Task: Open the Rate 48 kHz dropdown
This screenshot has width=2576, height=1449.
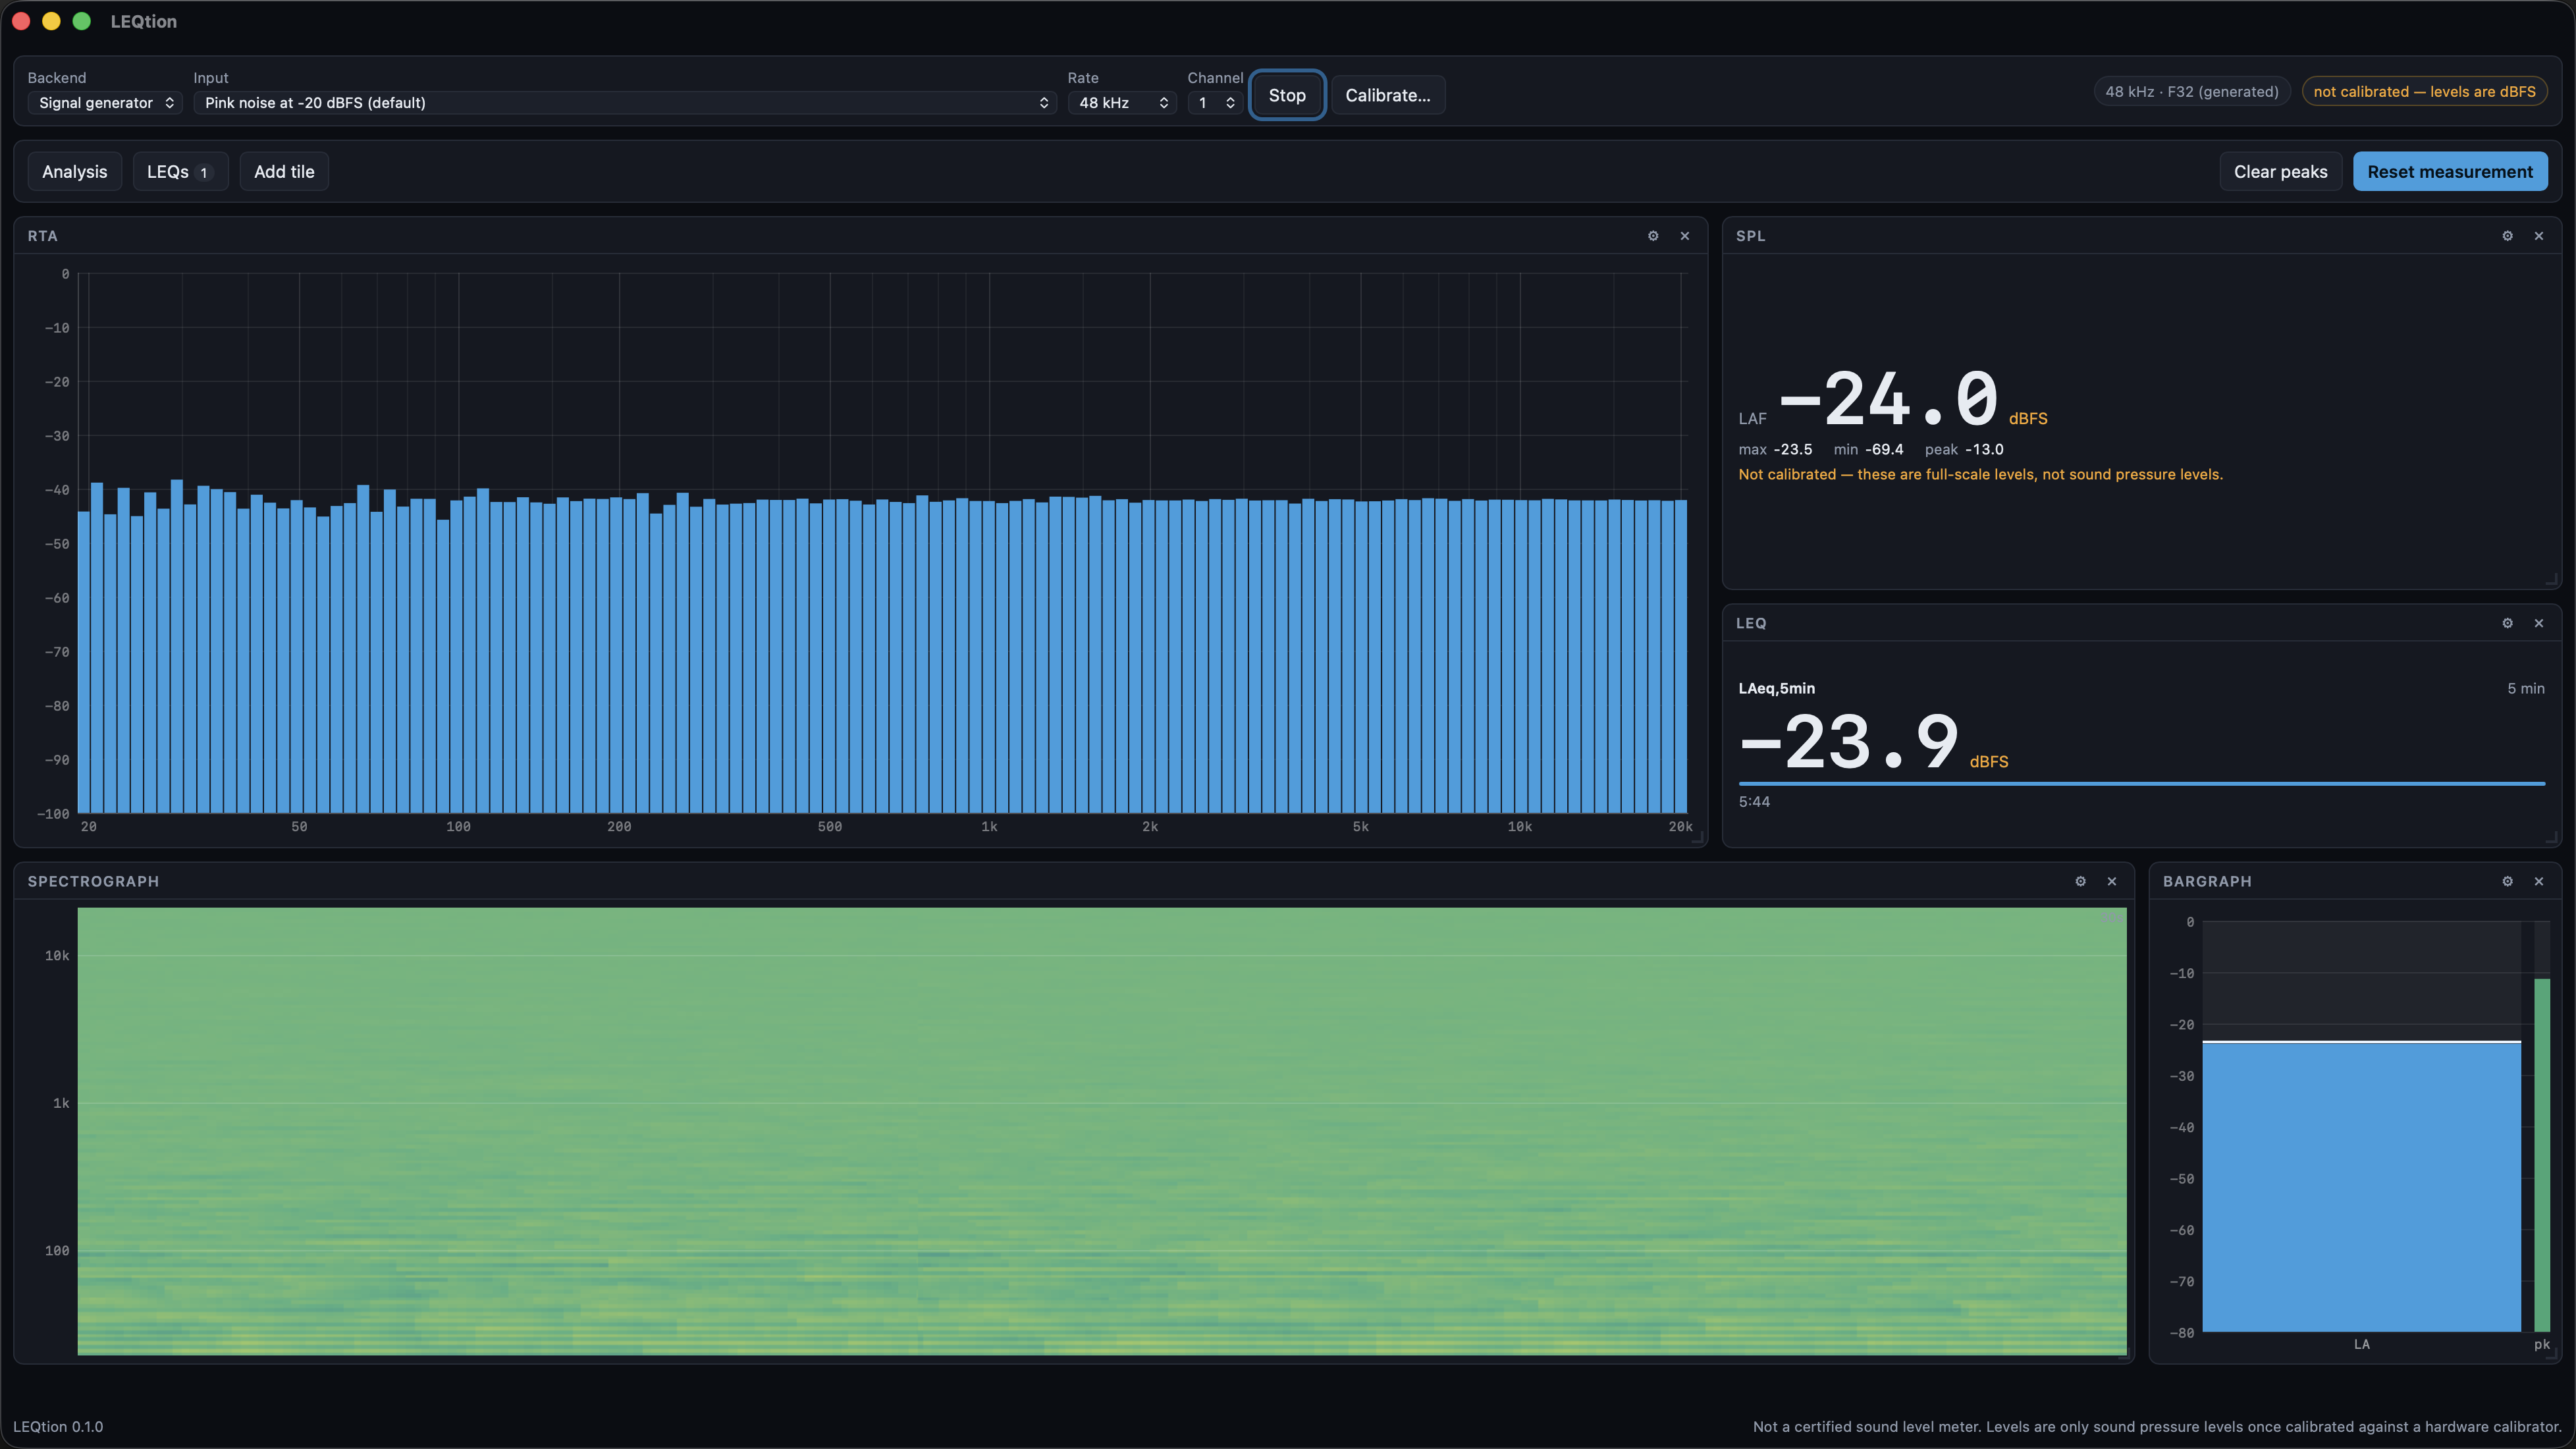Action: [x=1122, y=103]
